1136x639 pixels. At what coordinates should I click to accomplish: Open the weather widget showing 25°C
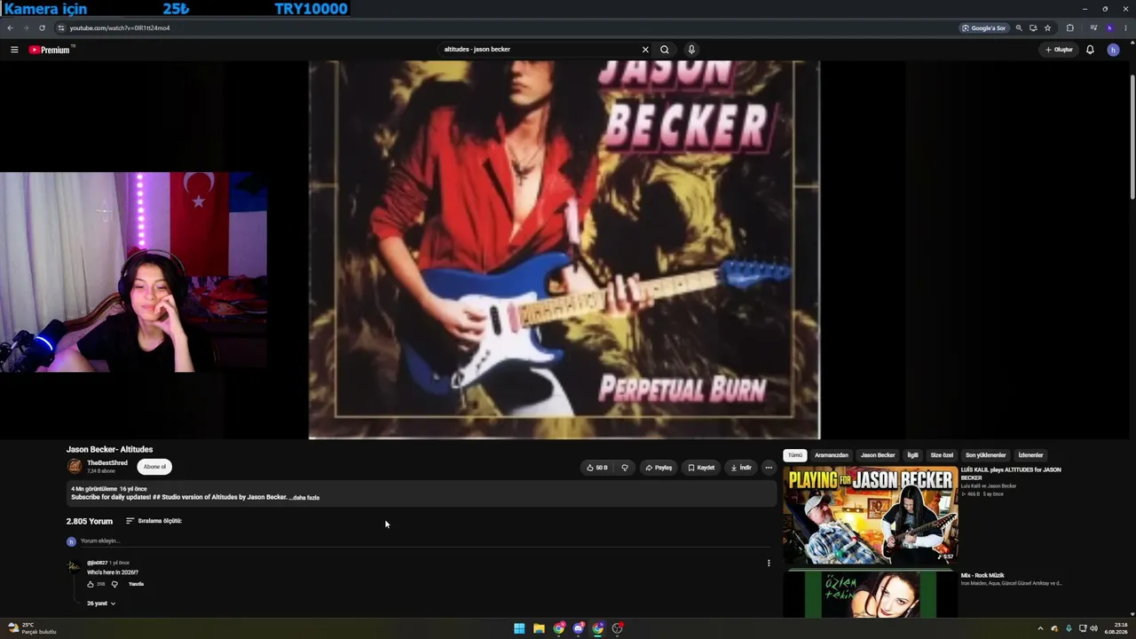tap(33, 628)
